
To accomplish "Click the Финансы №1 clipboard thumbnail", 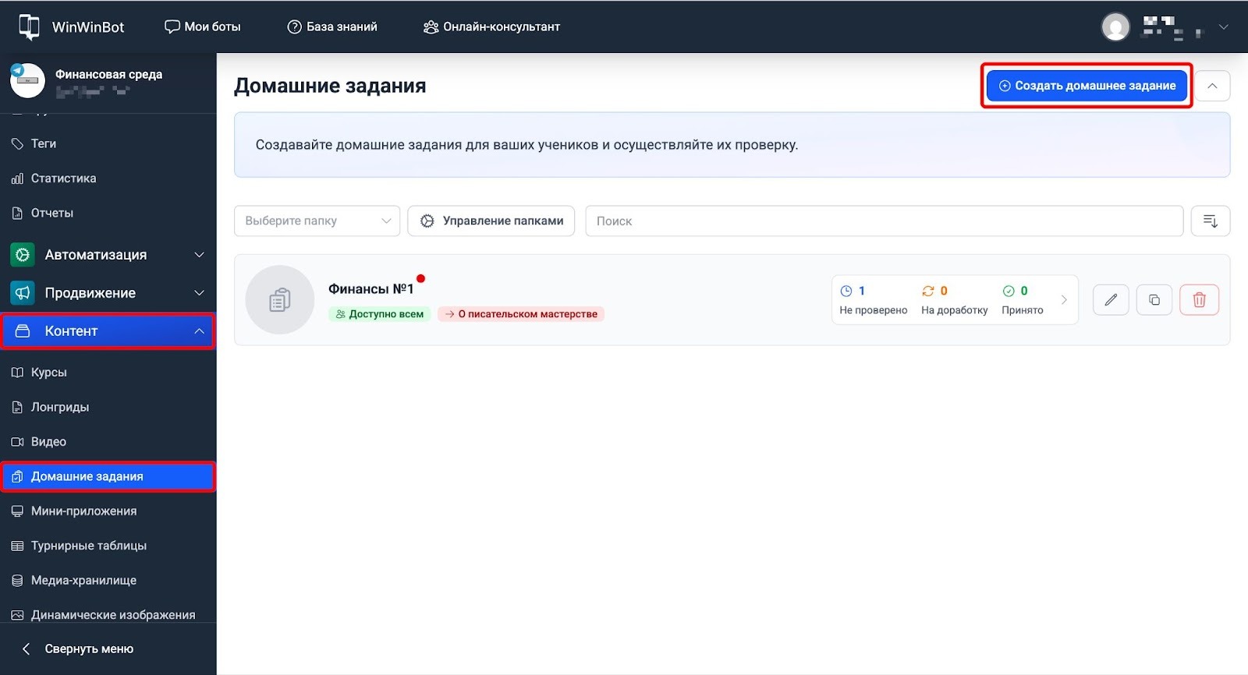I will coord(280,300).
